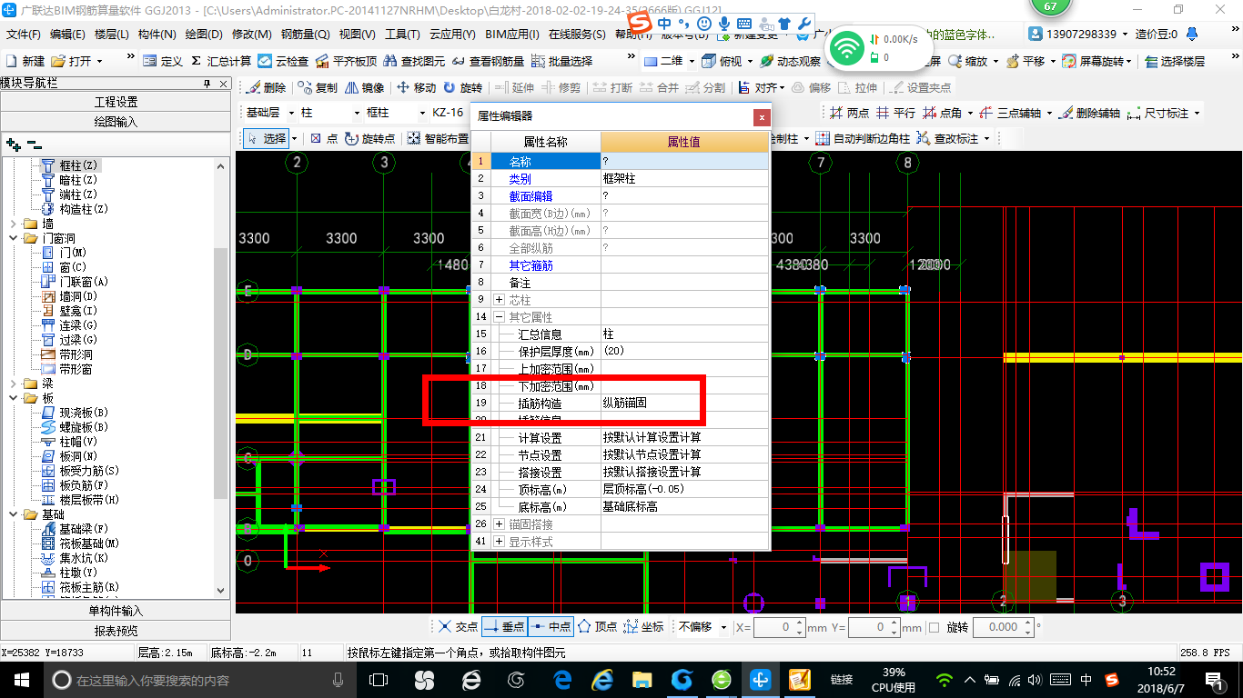This screenshot has height=698, width=1243.
Task: Activate the 平行 parallel axis tool
Action: tap(895, 113)
